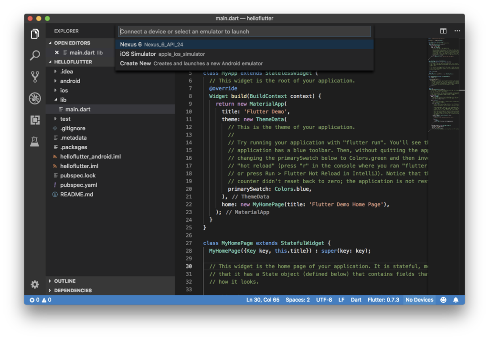Image resolution: width=489 pixels, height=339 pixels.
Task: Click the 'Flutter Demo' title string in code
Action: 265,112
